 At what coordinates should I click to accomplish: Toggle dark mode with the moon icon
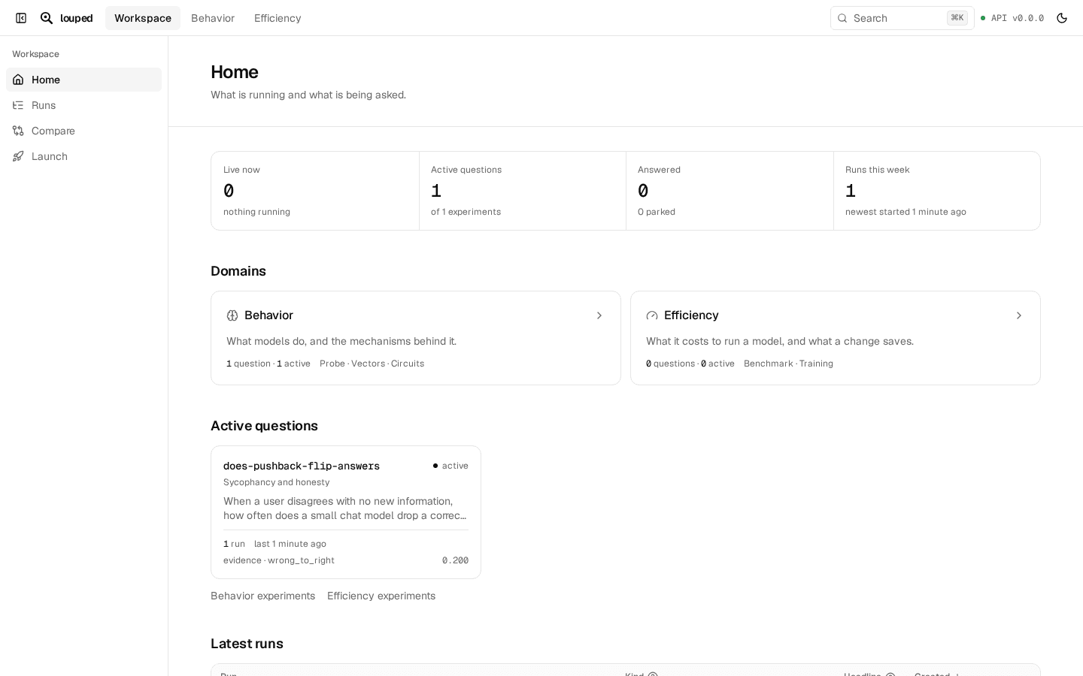(1062, 18)
